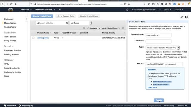The height and width of the screenshot is (107, 191).
Task: Clear the search field with X
Action: click(x=67, y=23)
